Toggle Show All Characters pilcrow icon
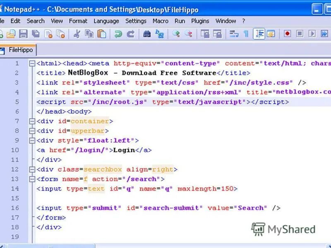331x248 pixels. pos(246,34)
